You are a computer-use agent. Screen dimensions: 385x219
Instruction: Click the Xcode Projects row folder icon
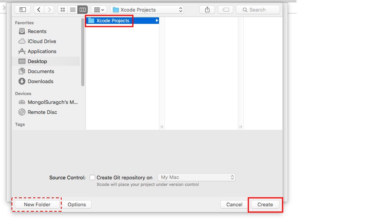pyautogui.click(x=91, y=20)
